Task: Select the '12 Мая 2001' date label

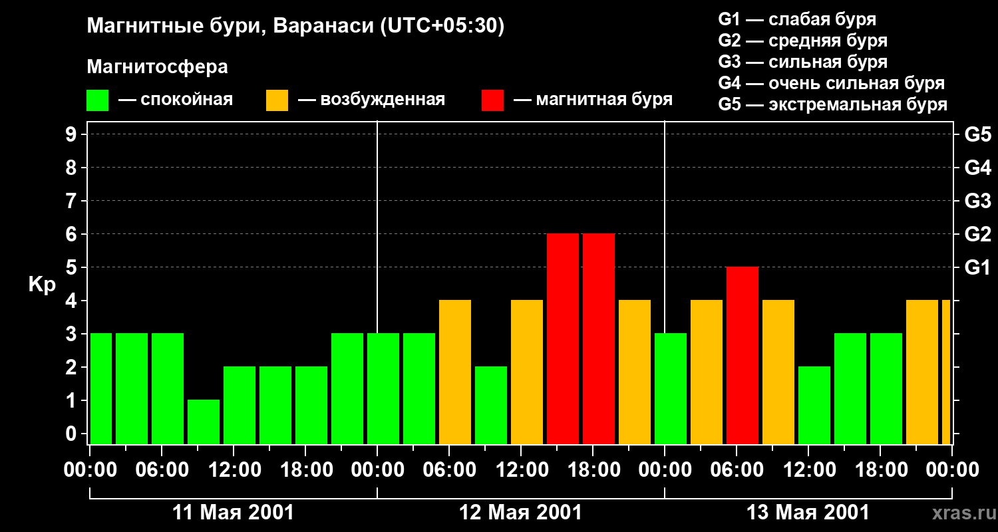Action: (520, 513)
